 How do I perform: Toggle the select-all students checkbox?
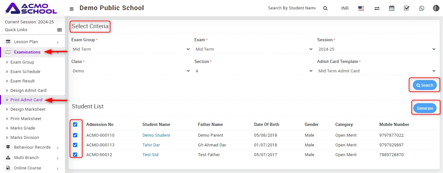click(75, 125)
